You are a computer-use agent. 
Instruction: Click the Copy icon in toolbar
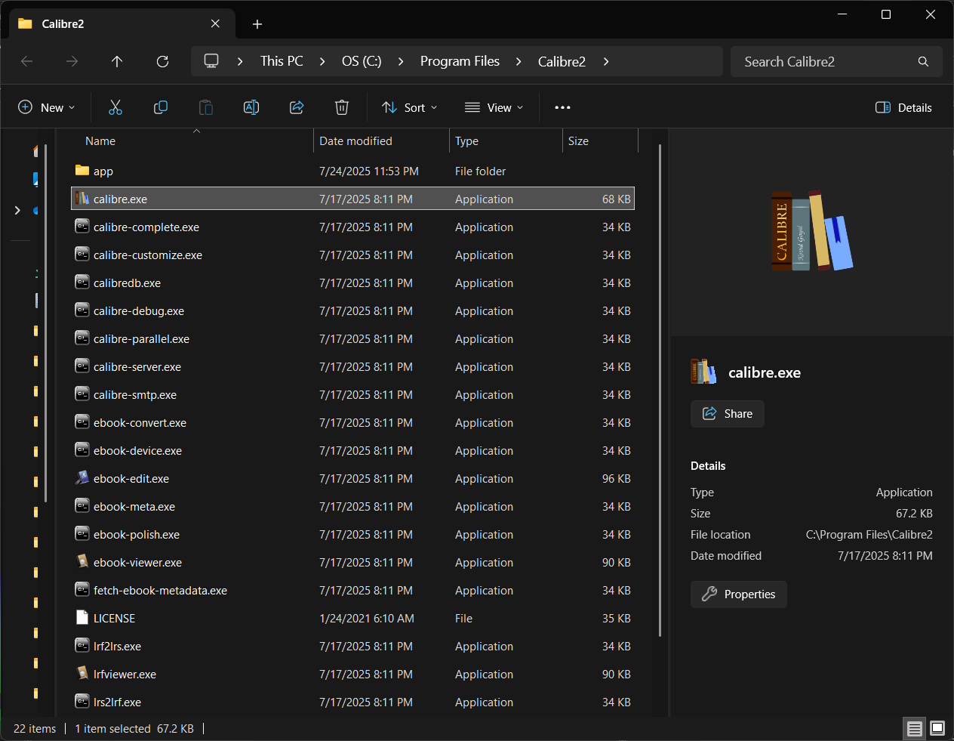click(x=161, y=107)
